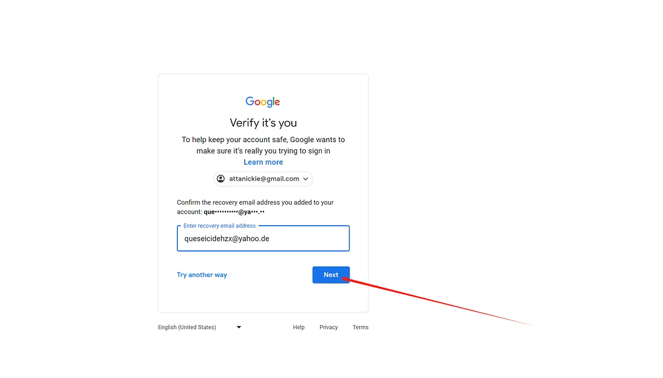Click the red annotation arrow tip
The image size is (663, 378).
point(351,278)
